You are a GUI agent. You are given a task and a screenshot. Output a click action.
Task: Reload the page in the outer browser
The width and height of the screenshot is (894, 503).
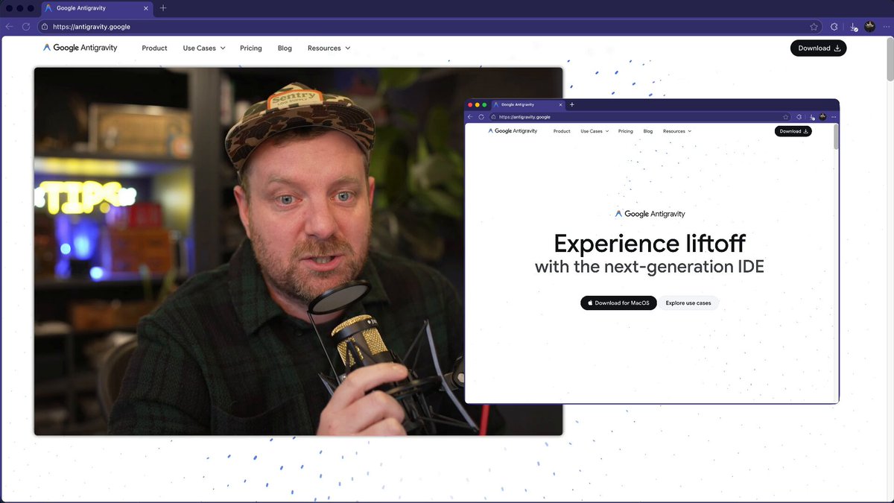(x=26, y=26)
